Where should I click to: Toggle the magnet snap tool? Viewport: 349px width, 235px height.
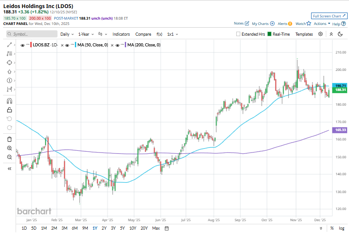9,101
